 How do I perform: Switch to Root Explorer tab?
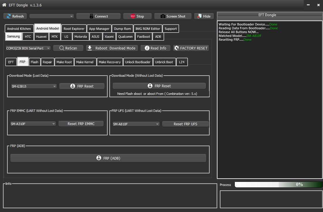click(74, 29)
